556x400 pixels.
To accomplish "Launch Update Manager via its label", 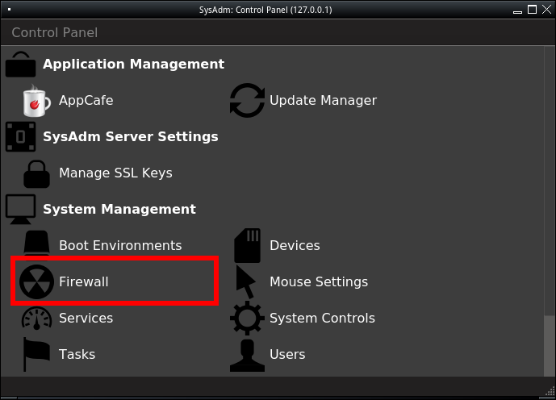I will pos(323,100).
